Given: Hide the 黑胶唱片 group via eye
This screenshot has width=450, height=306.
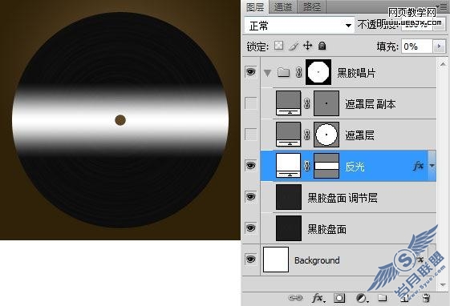Looking at the screenshot, I should click(250, 71).
